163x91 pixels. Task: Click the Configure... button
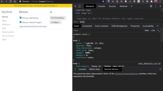pyautogui.click(x=56, y=22)
